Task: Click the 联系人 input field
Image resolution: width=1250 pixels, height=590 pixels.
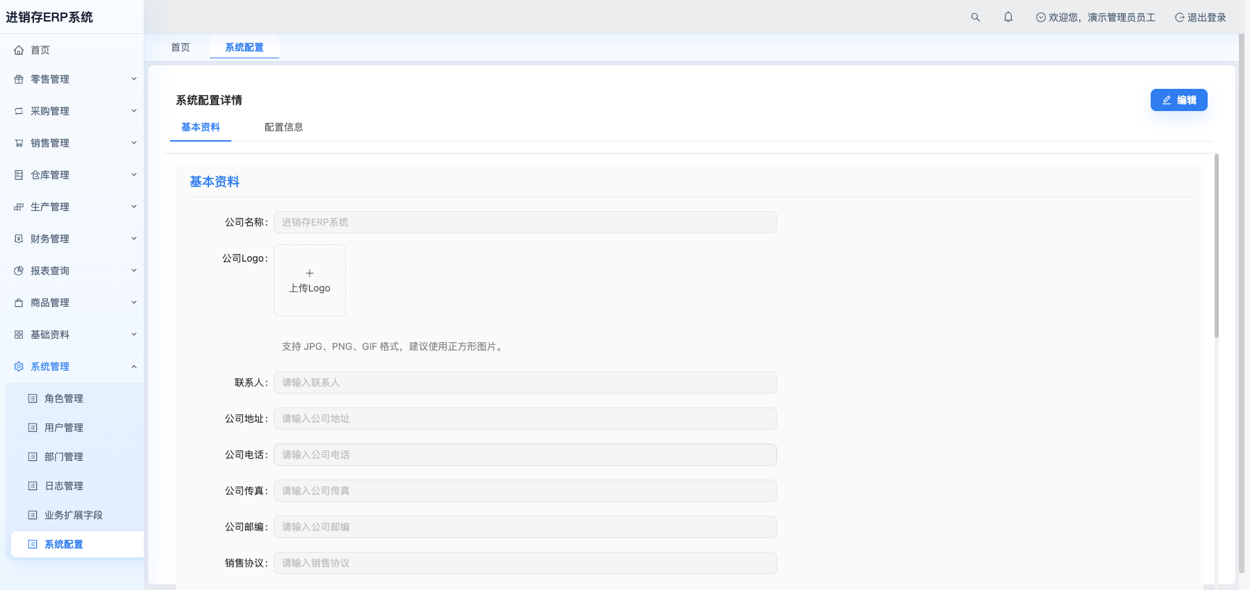Action: pyautogui.click(x=525, y=382)
